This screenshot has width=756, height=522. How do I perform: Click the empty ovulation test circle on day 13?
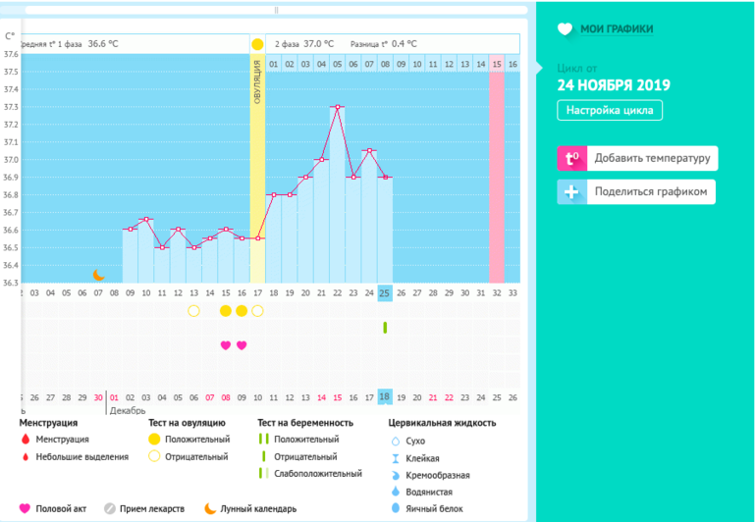(x=193, y=311)
